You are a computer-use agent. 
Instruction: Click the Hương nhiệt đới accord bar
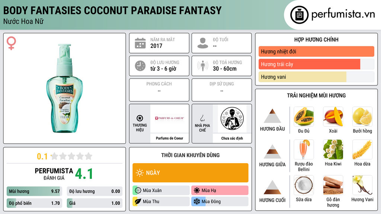316,51
